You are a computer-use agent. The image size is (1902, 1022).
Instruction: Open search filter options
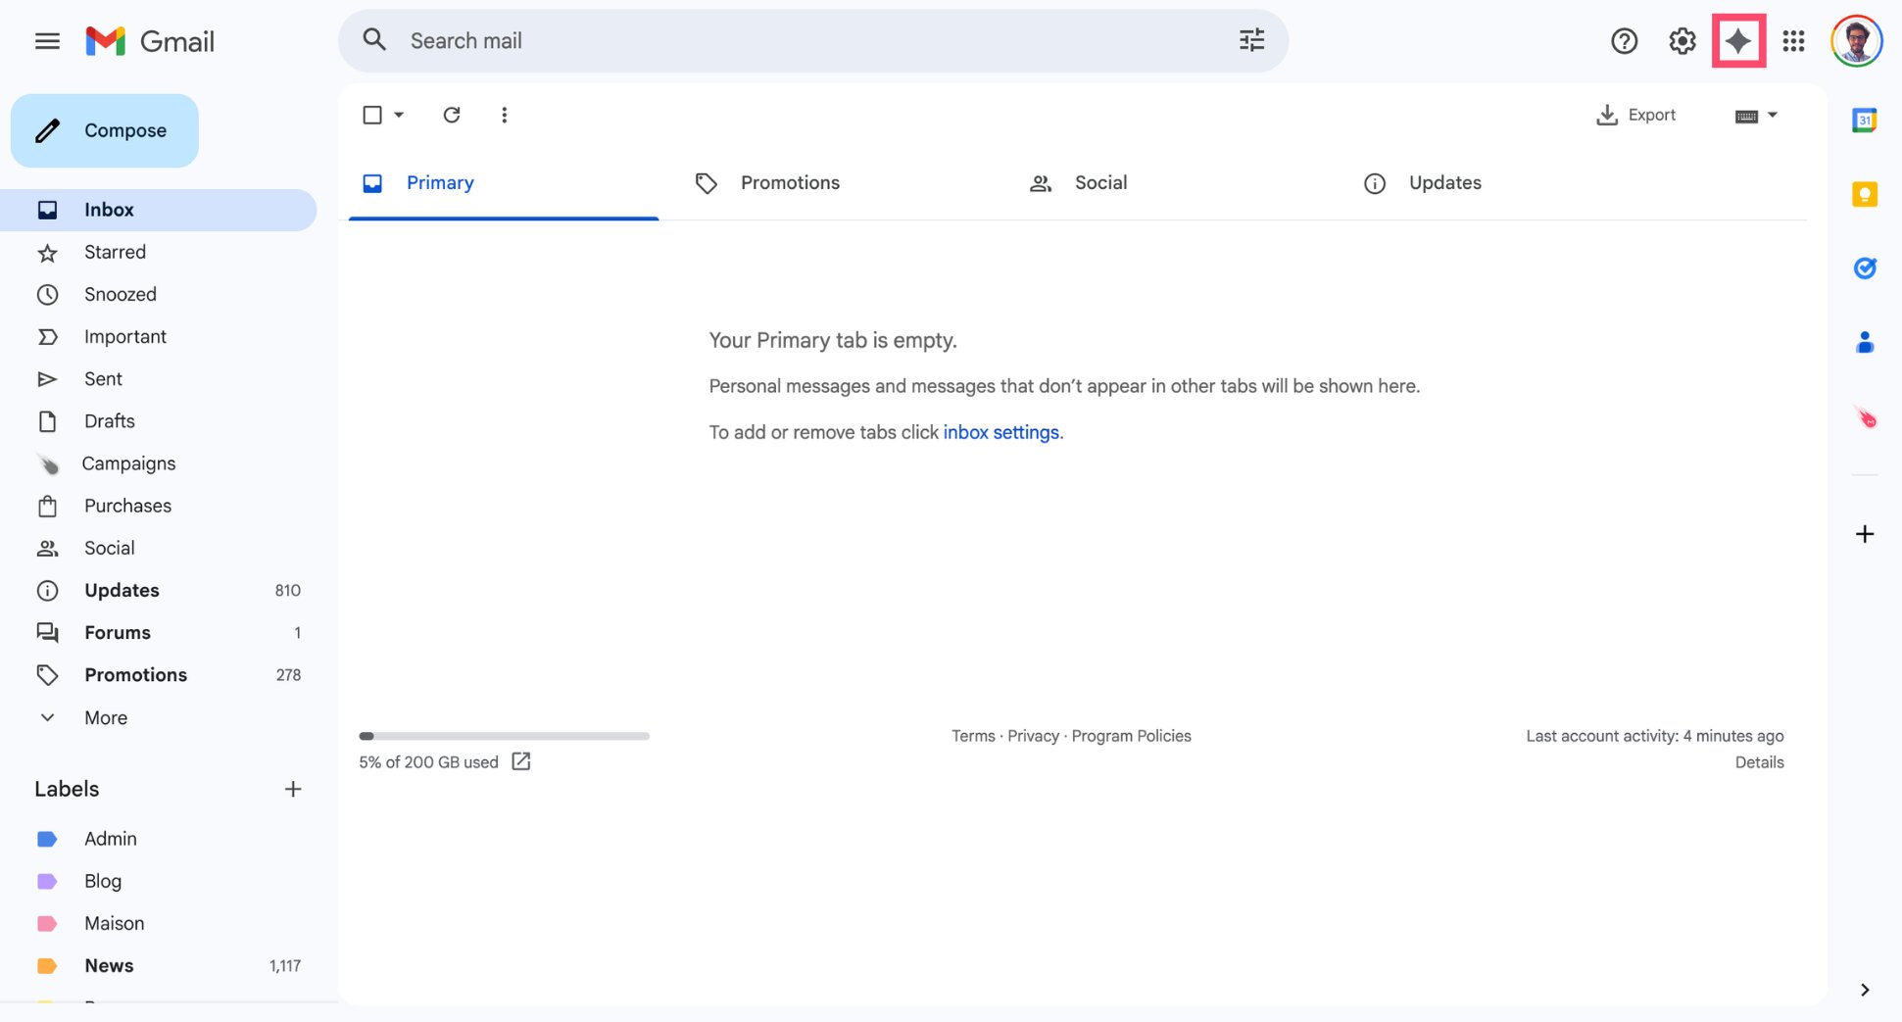1250,40
